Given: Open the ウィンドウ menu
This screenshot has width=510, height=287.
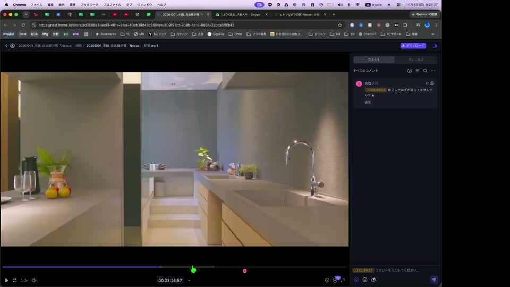Looking at the screenshot, I should click(x=144, y=5).
